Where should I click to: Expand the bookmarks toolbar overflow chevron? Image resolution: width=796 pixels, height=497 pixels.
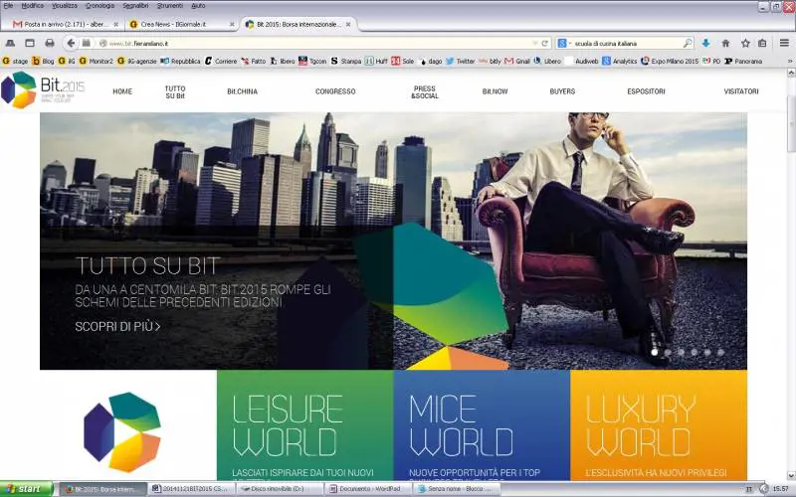pos(789,61)
